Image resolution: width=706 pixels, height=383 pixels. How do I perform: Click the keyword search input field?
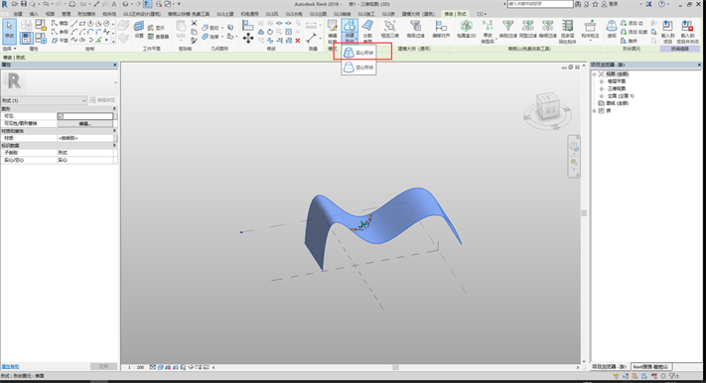pyautogui.click(x=540, y=4)
